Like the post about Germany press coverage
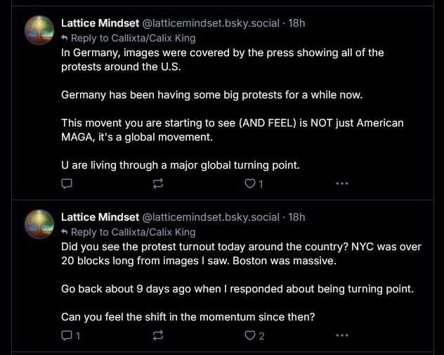 [254, 184]
